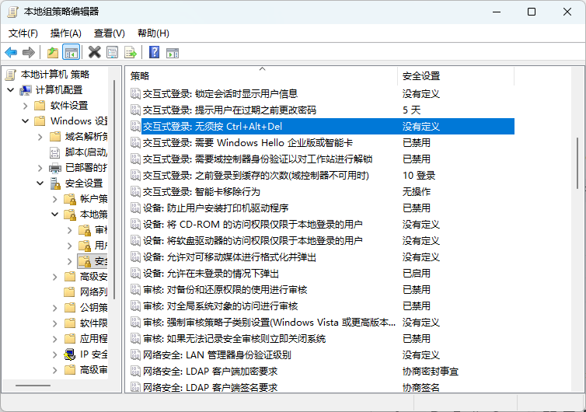
Task: Expand the IP 安全 node arrow
Action: (54, 354)
